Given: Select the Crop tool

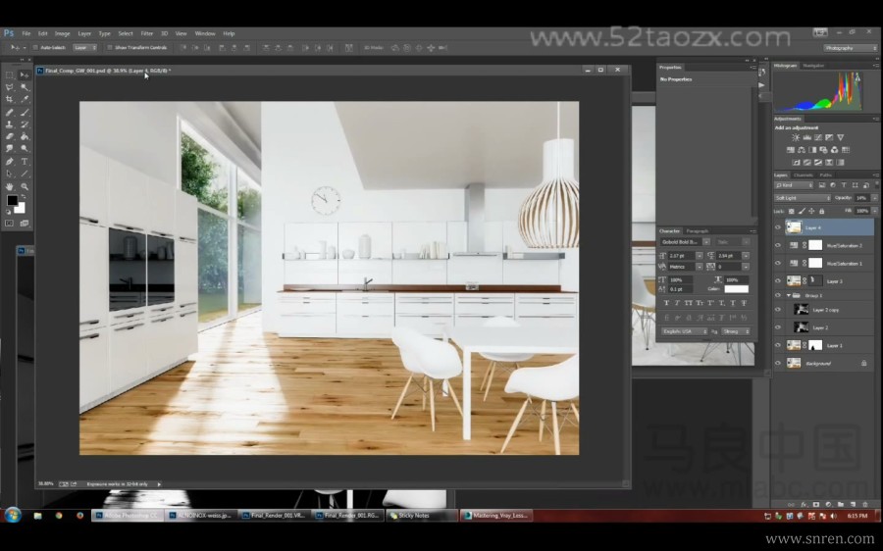Looking at the screenshot, I should click(10, 100).
